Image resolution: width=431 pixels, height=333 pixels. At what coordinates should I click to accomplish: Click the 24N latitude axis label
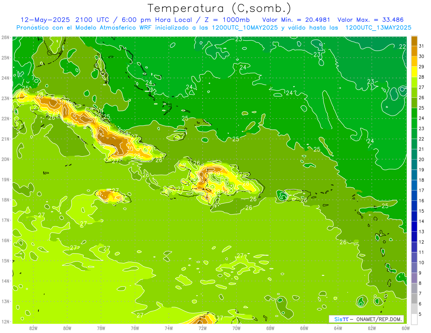5,78
